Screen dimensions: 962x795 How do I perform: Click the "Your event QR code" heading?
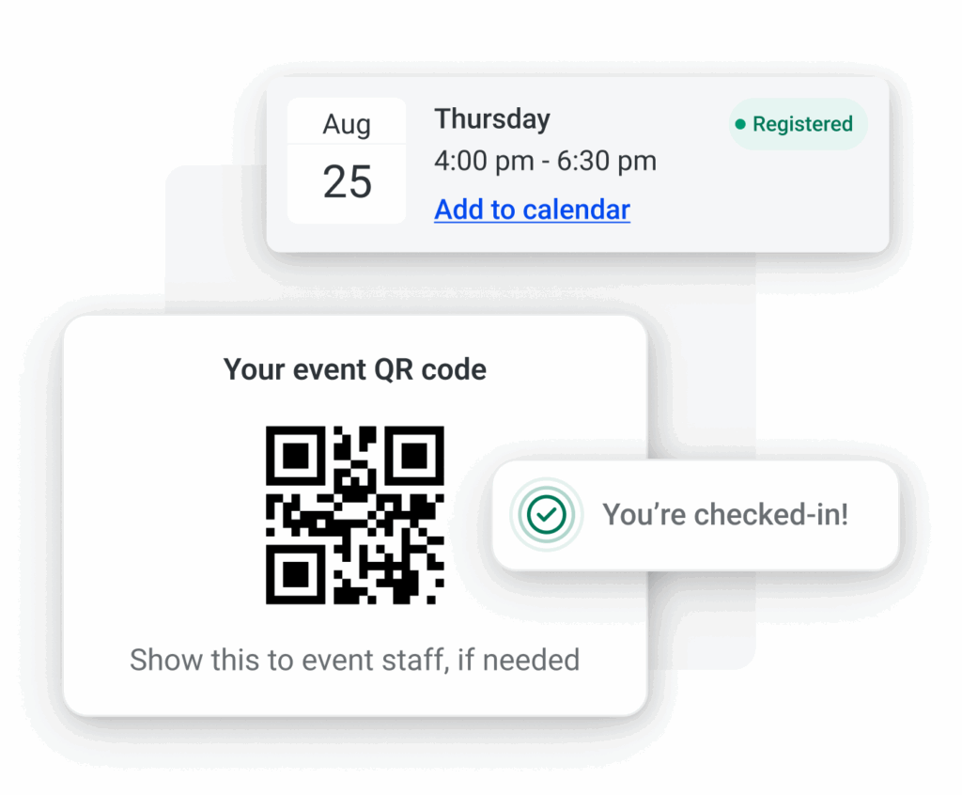click(355, 369)
